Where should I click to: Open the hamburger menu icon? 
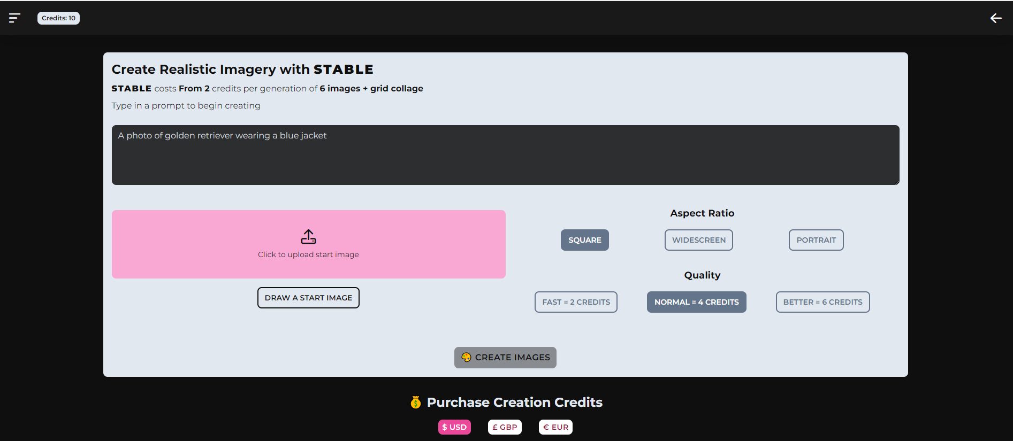pos(14,18)
